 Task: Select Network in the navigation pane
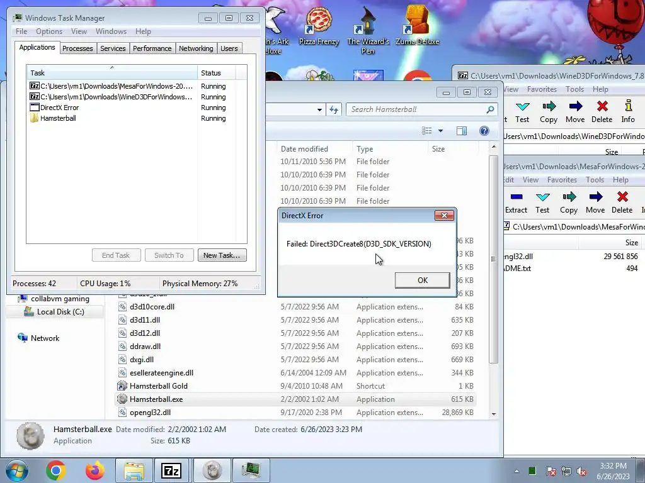click(x=38, y=338)
